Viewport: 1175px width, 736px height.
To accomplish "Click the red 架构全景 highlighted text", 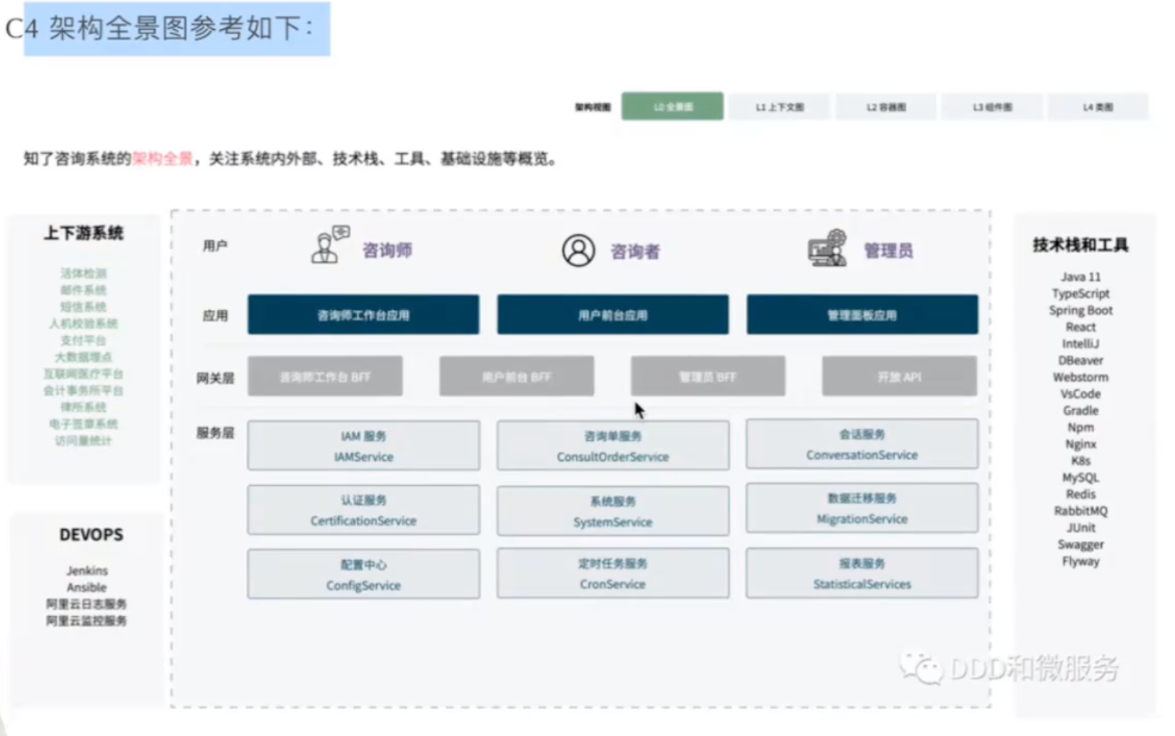I will pos(162,158).
